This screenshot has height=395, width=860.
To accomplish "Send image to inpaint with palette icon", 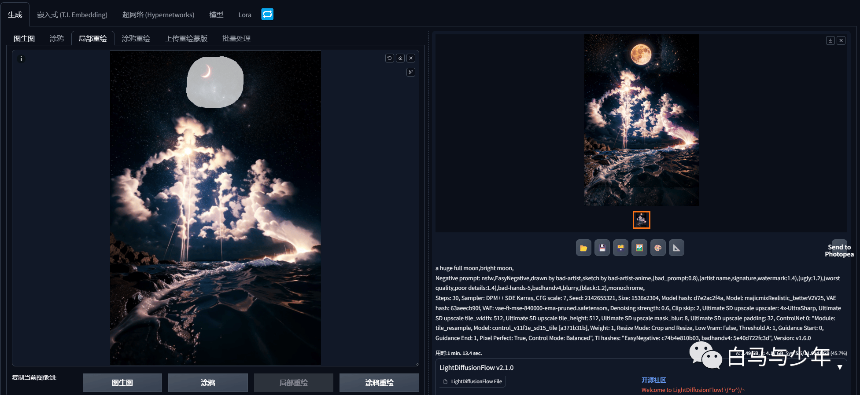I will point(658,248).
